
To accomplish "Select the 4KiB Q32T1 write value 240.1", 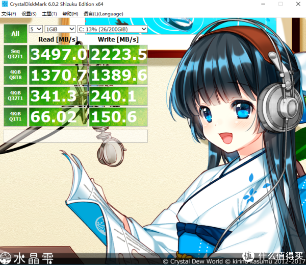I will (118, 96).
